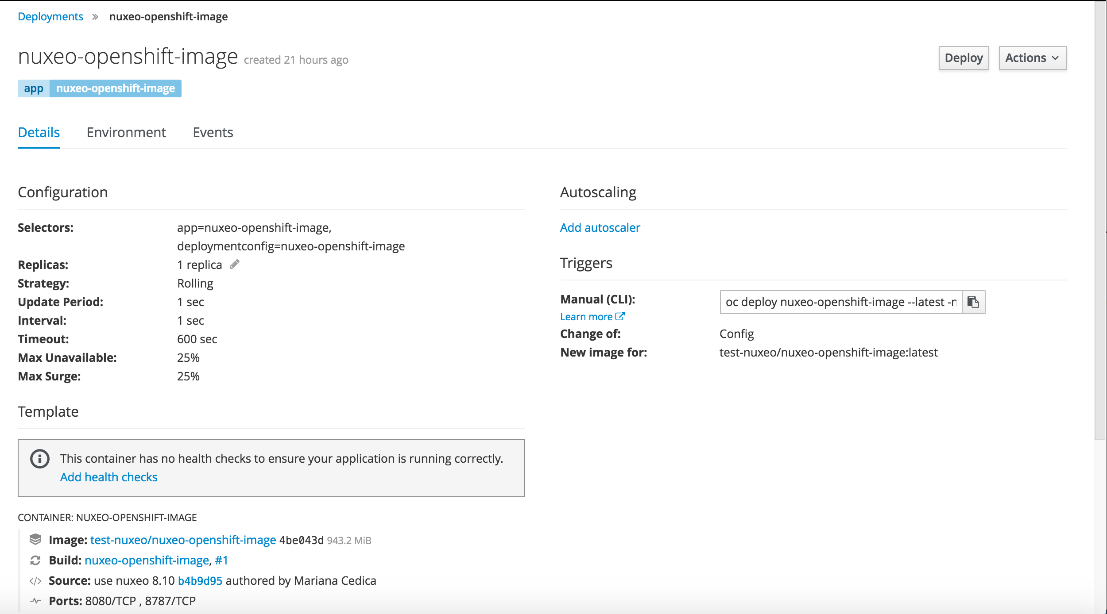This screenshot has height=614, width=1107.
Task: Click the Add health checks link
Action: [109, 477]
